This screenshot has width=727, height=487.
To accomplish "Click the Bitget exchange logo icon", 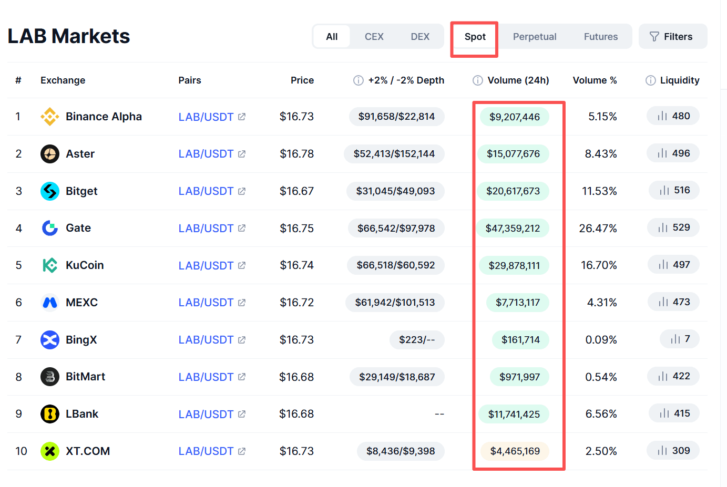I will coord(50,191).
